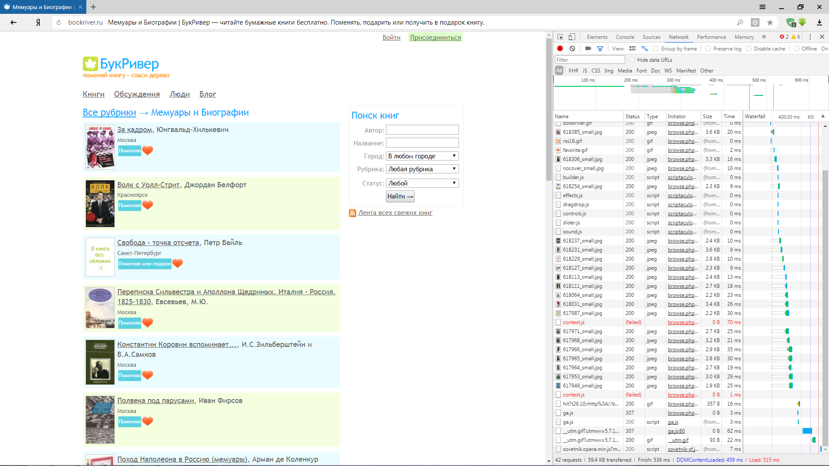Click the Полвека под парусами cover thumbnail
The width and height of the screenshot is (829, 466).
coord(100,420)
